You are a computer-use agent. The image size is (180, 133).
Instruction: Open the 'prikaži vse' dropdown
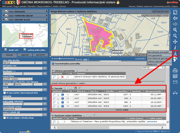tap(153, 68)
